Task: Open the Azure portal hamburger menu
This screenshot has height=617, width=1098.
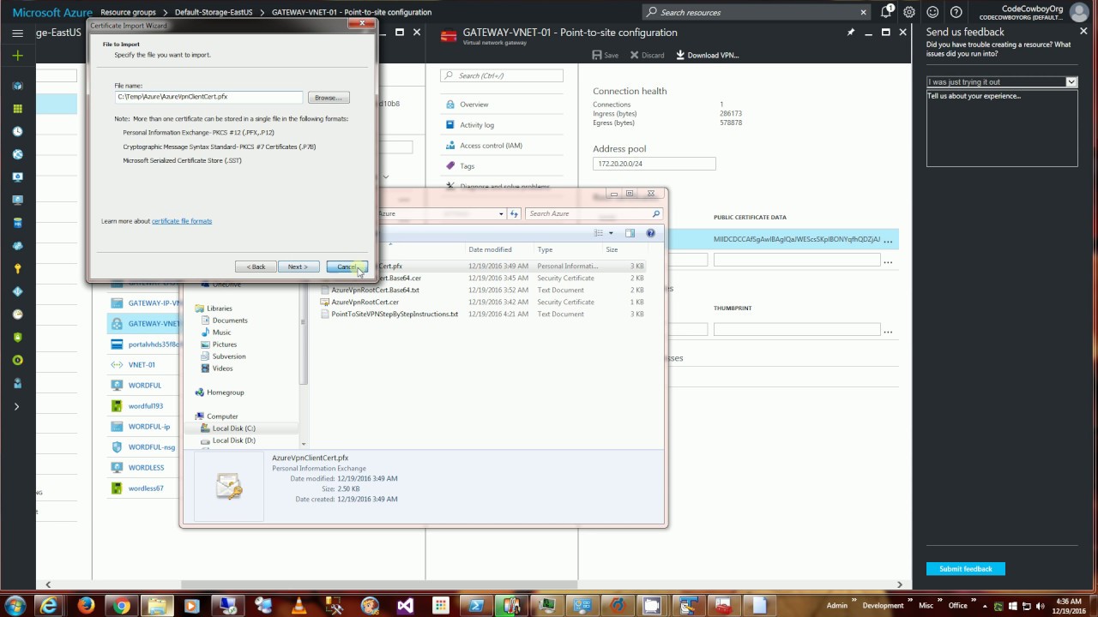Action: tap(17, 33)
